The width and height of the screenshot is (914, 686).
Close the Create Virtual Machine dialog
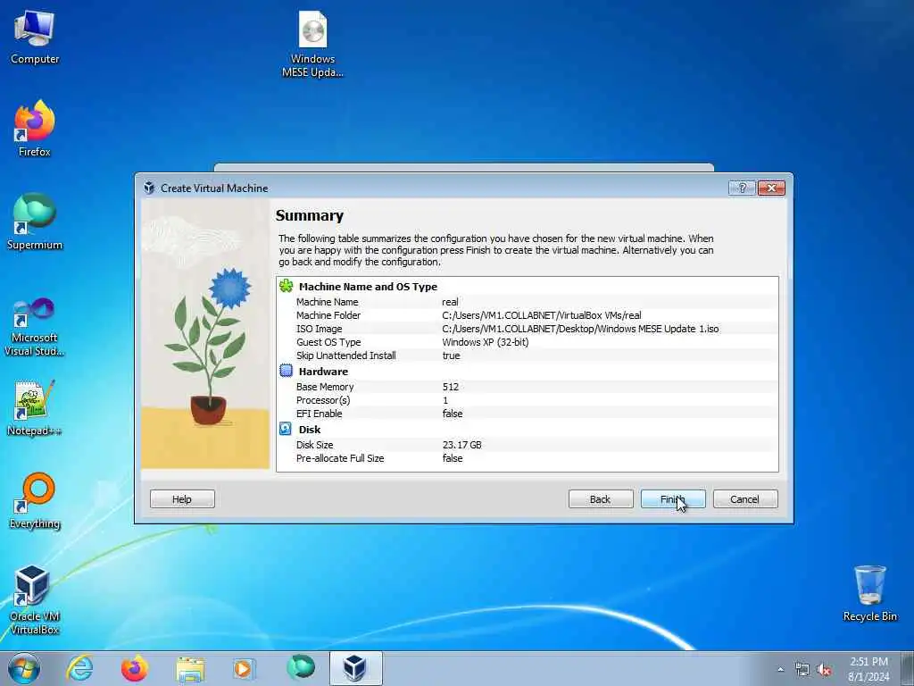tap(771, 188)
